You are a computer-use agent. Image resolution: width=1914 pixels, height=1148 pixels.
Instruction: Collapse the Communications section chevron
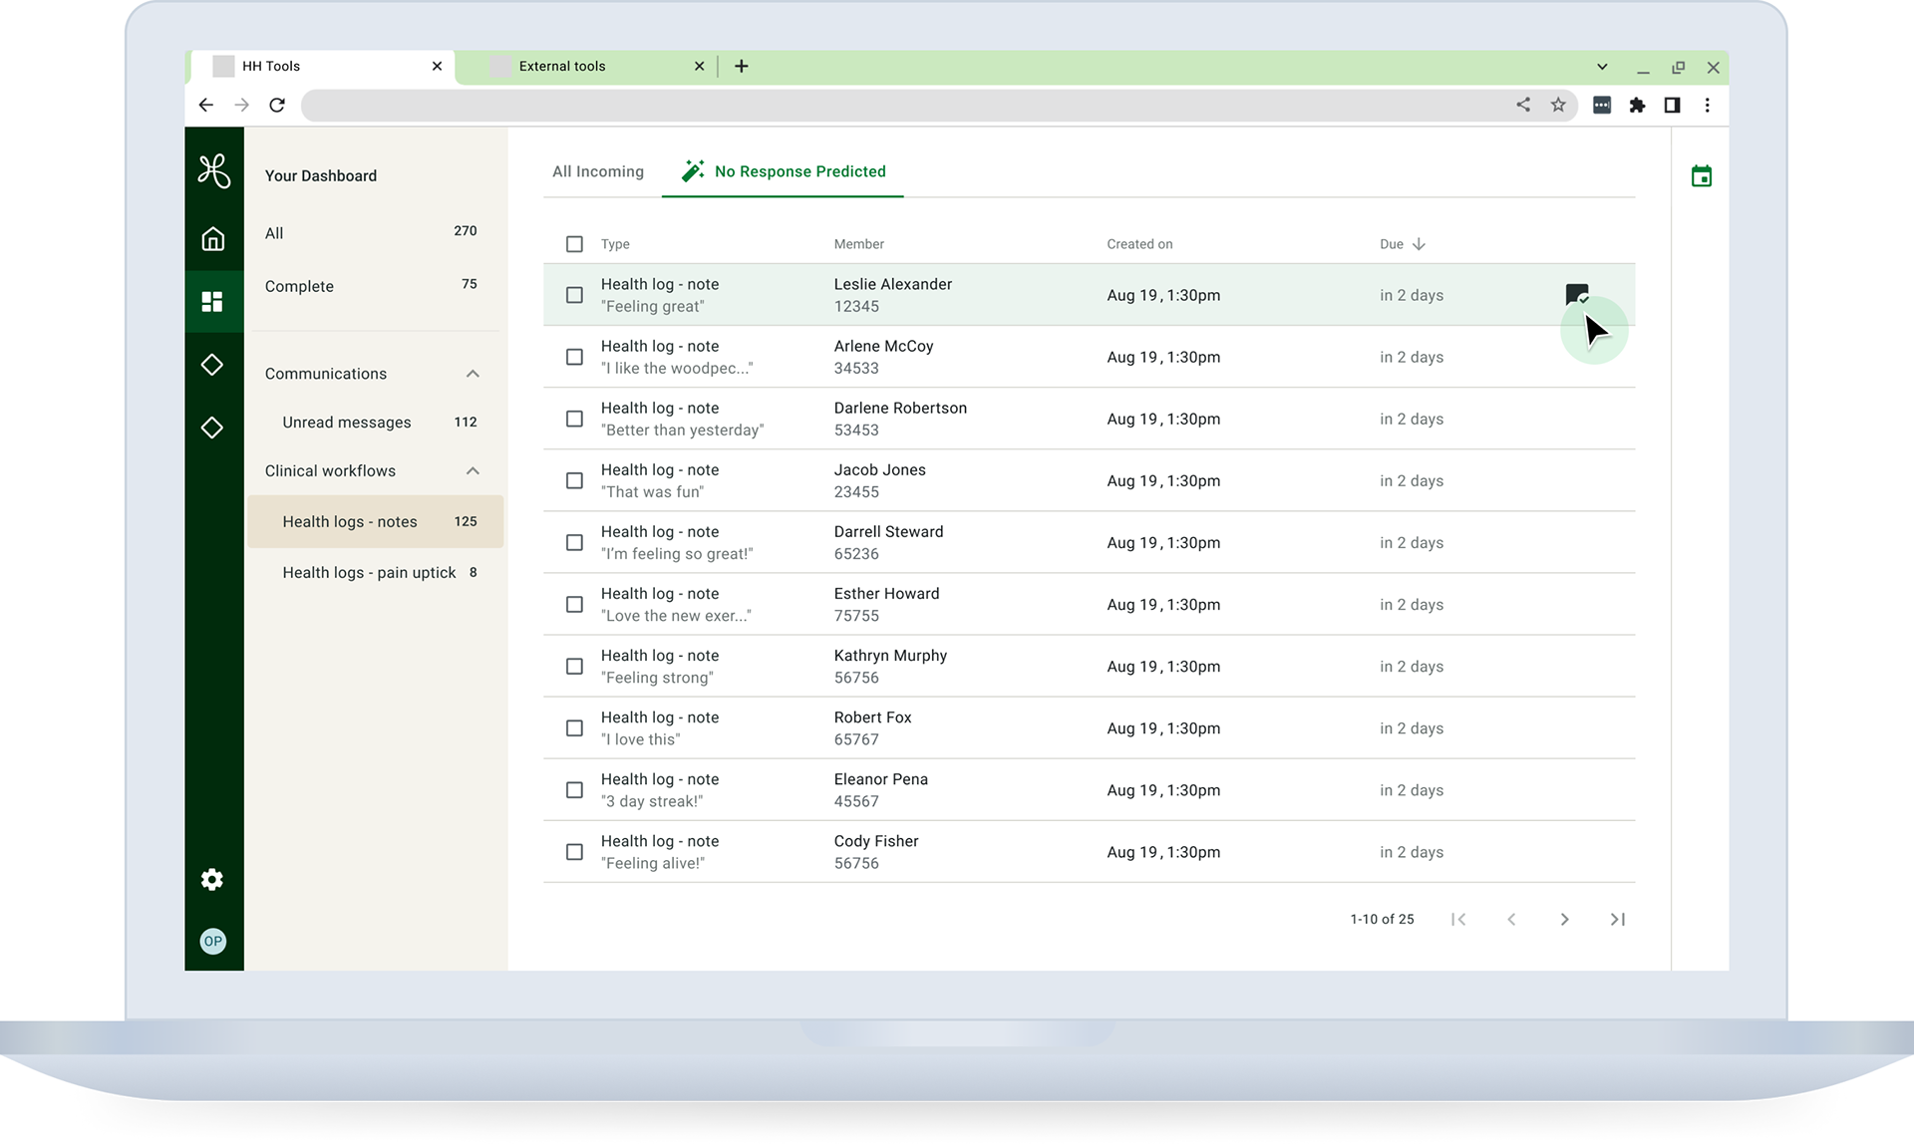pos(473,374)
